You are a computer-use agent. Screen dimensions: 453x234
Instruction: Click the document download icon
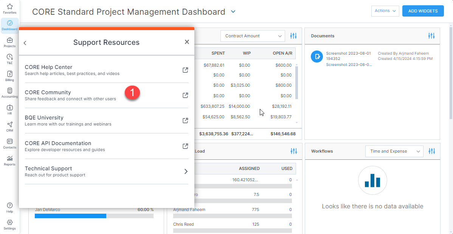pyautogui.click(x=317, y=57)
